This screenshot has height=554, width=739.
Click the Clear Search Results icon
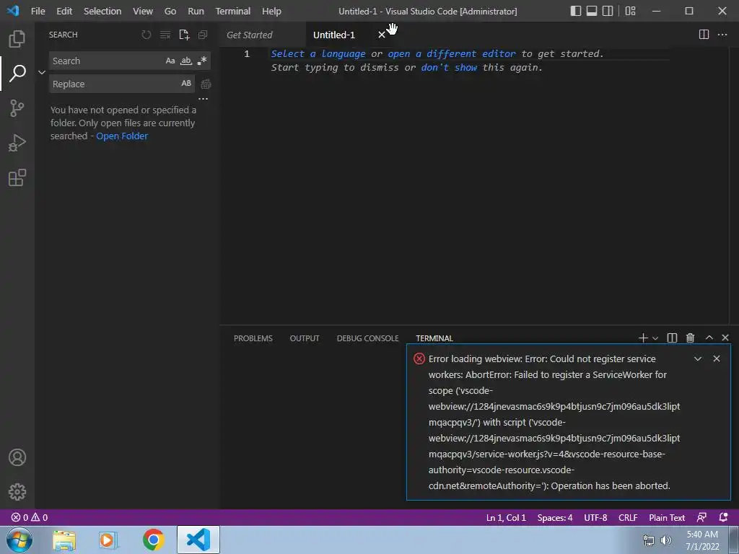click(165, 35)
